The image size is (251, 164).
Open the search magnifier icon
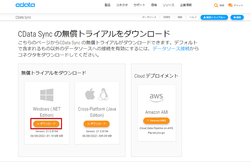[x=216, y=5]
